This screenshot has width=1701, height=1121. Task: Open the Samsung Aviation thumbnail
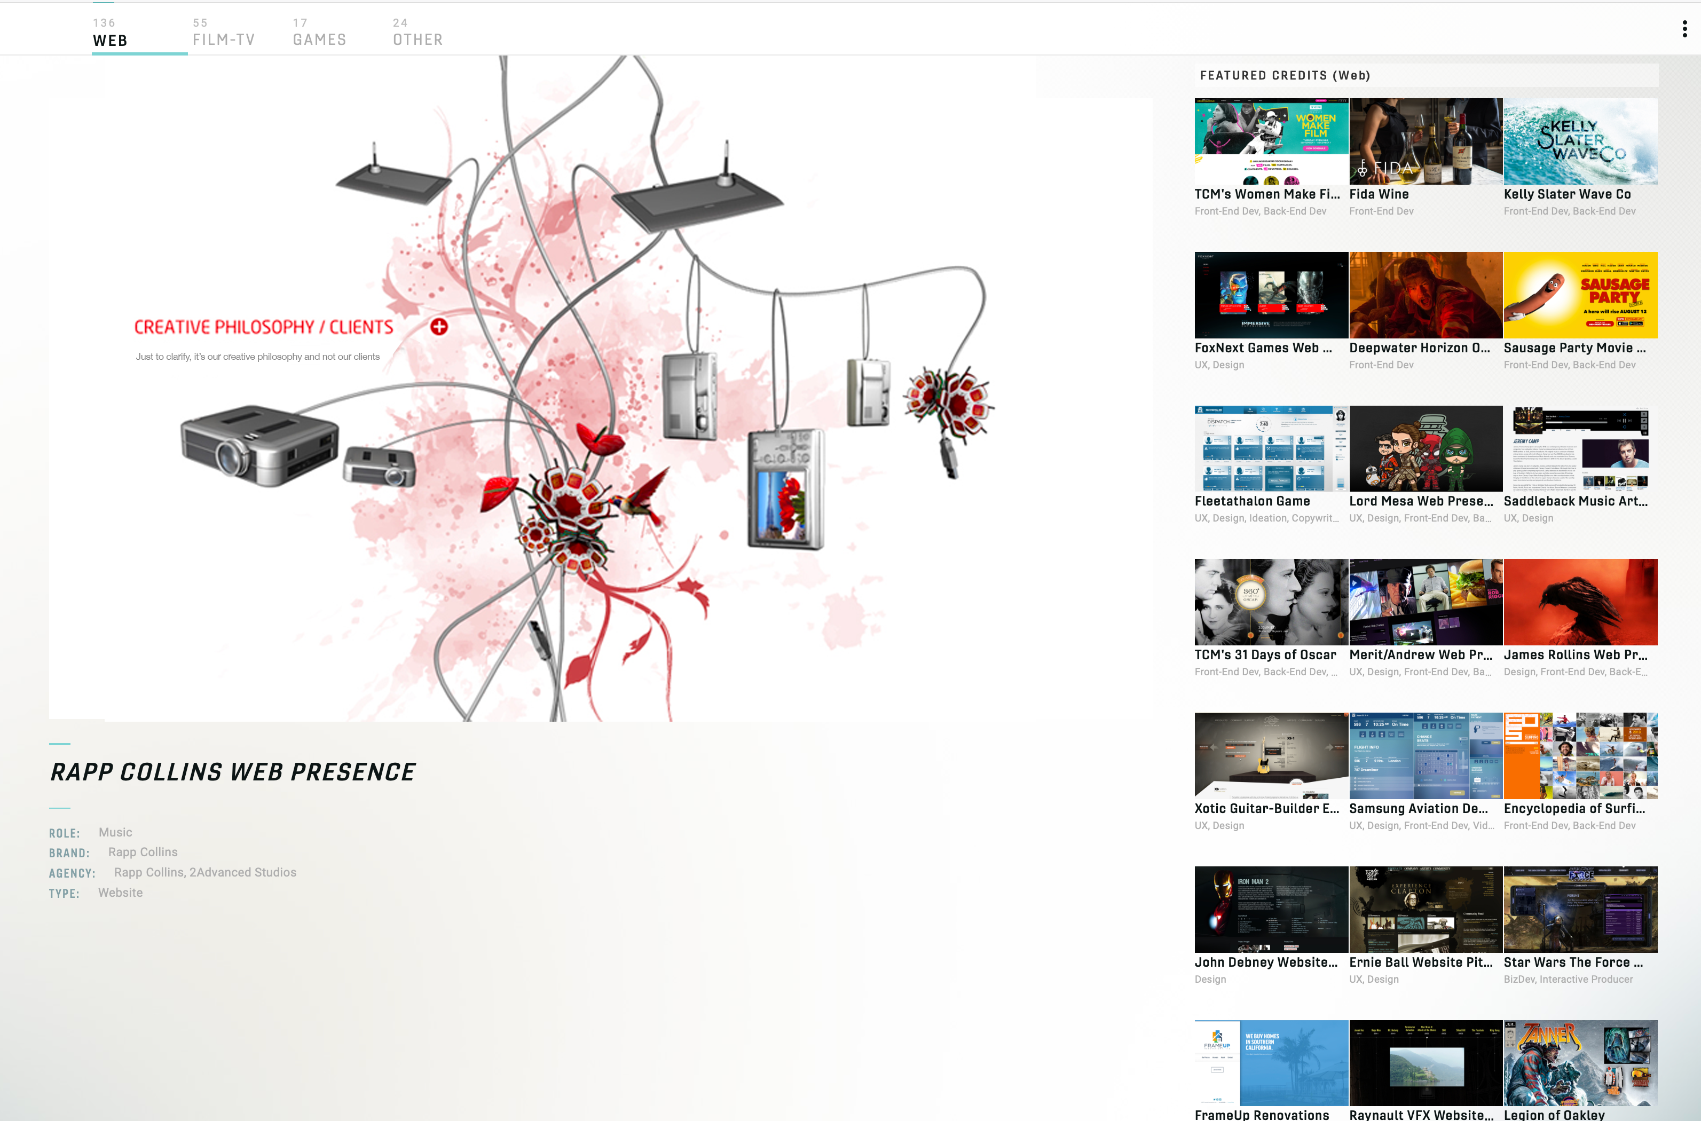pos(1425,756)
